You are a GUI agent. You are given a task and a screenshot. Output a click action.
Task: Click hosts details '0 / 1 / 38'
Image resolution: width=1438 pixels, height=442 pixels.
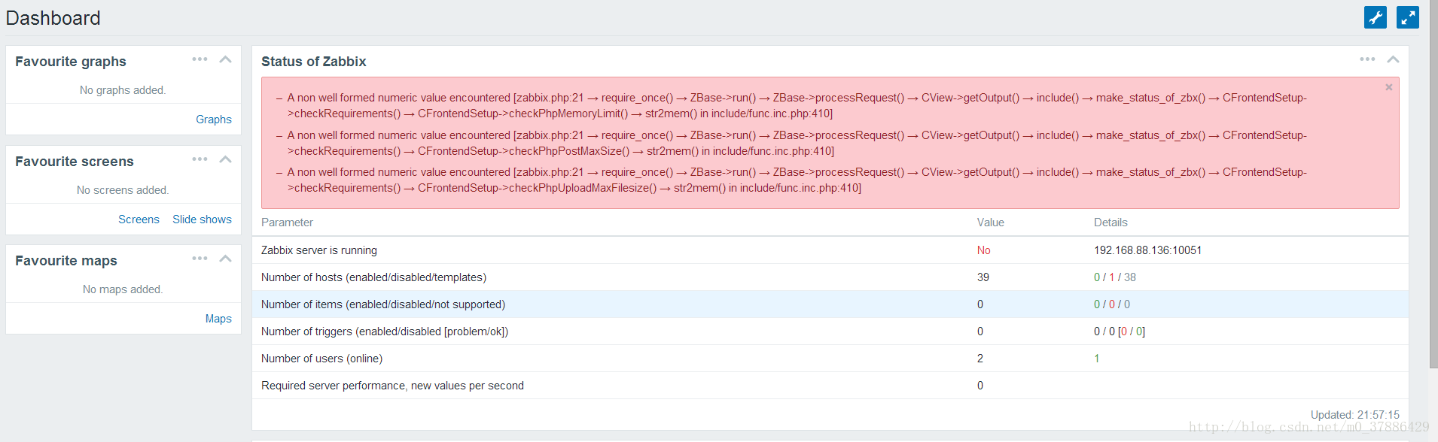coord(1115,277)
